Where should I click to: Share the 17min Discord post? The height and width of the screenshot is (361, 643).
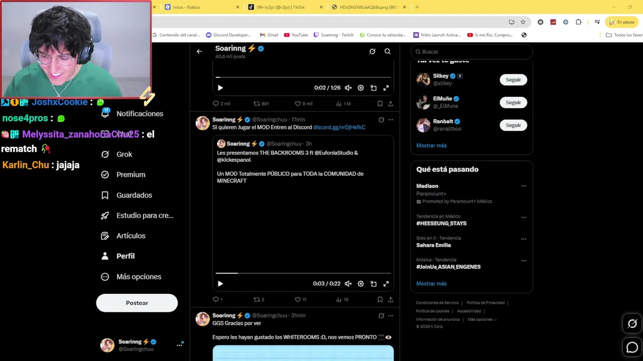point(390,300)
